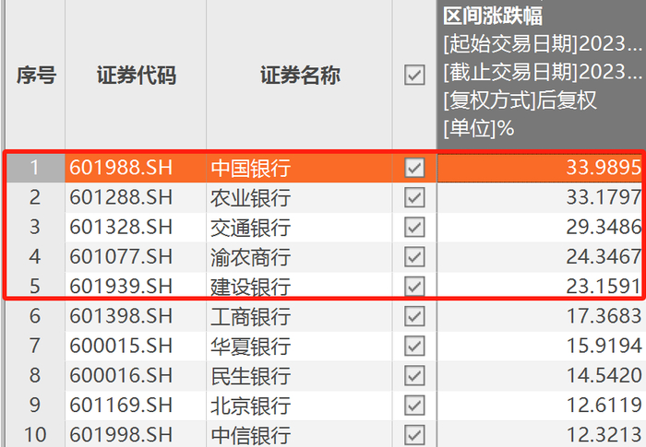Select security code 601169.SH

pos(121,405)
